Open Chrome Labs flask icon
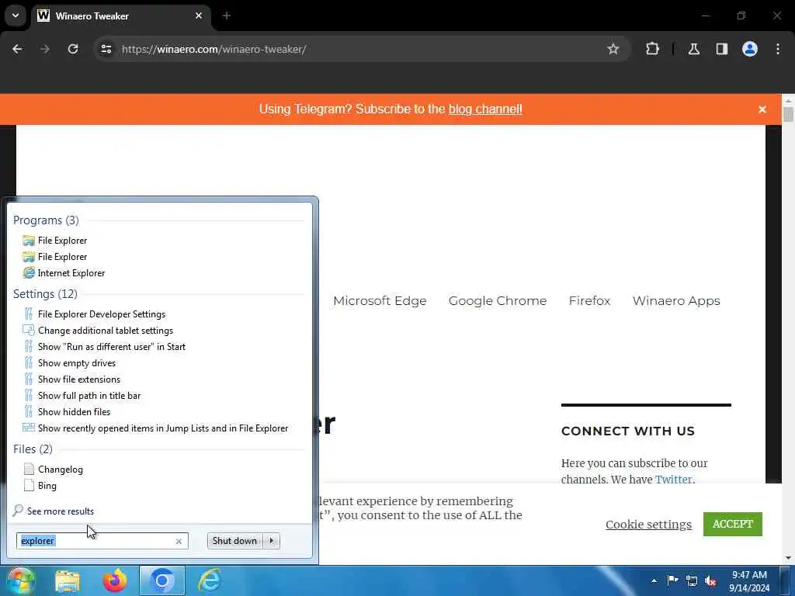Viewport: 795px width, 596px height. [x=694, y=49]
